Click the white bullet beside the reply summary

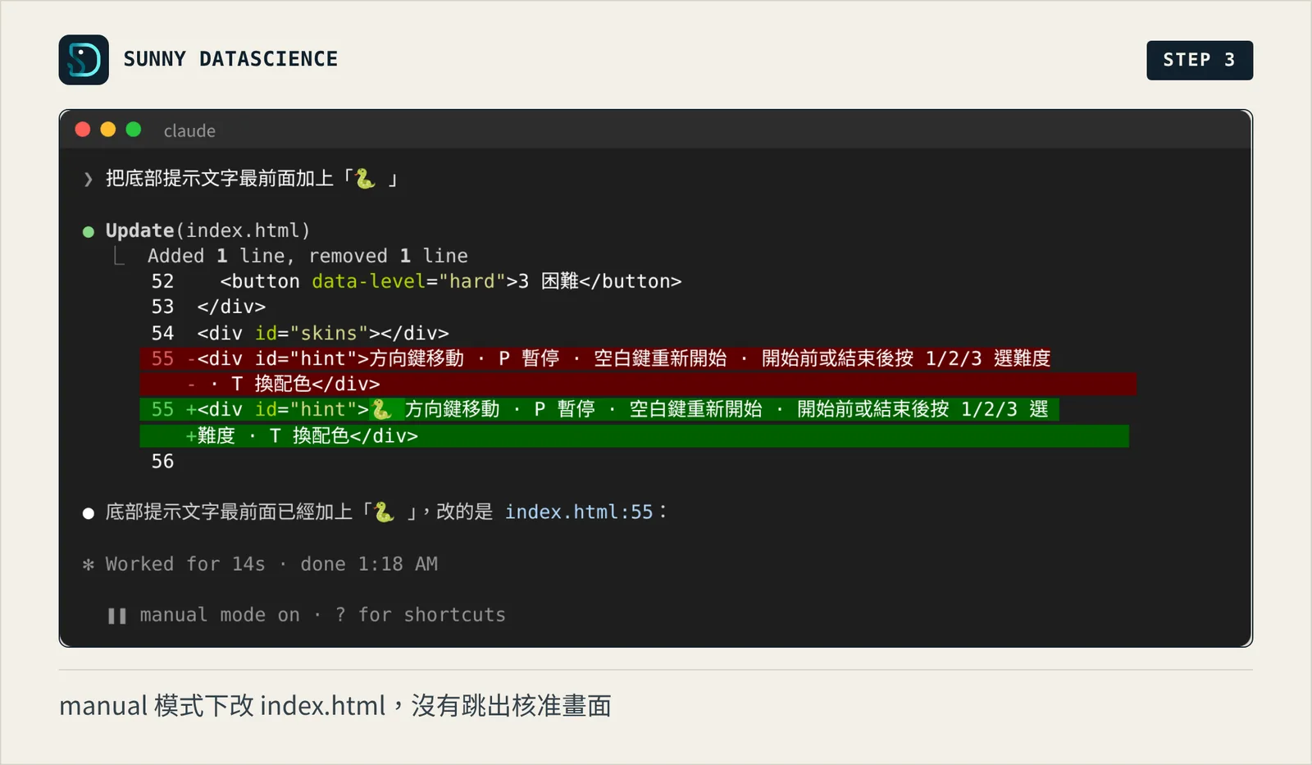click(x=89, y=513)
